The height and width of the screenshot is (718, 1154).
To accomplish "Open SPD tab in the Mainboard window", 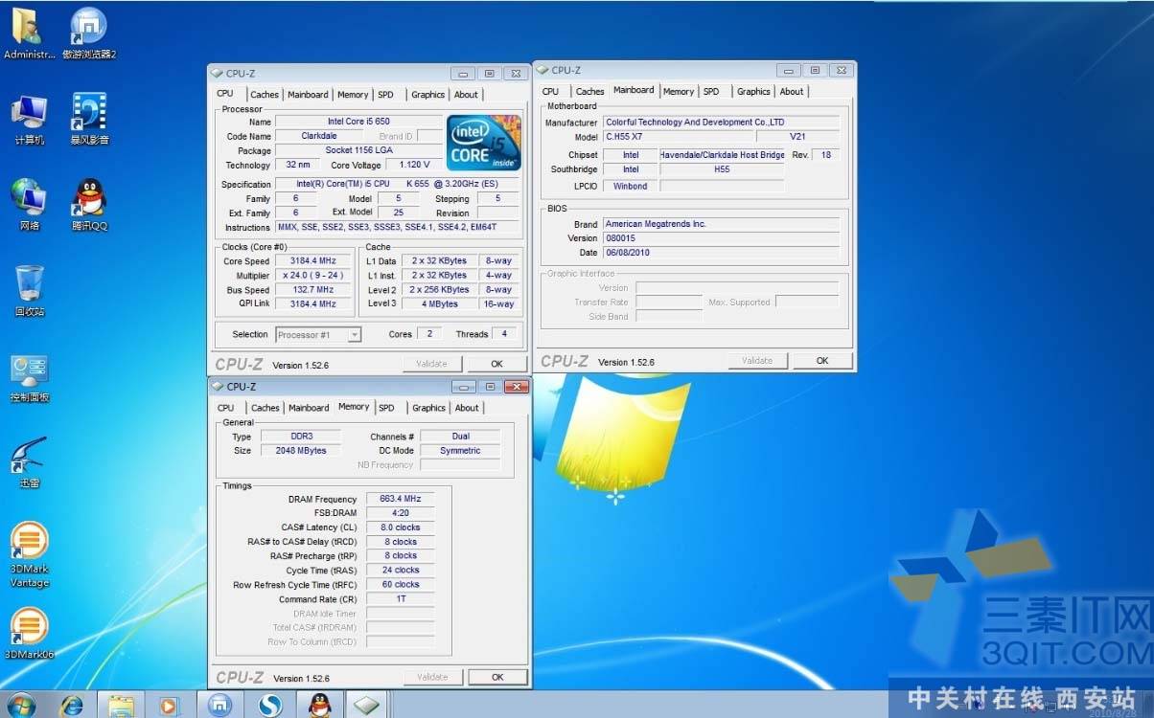I will (711, 92).
